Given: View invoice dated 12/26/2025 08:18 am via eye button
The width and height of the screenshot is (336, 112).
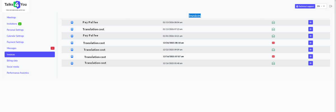Looking at the screenshot, I should tap(311, 43).
